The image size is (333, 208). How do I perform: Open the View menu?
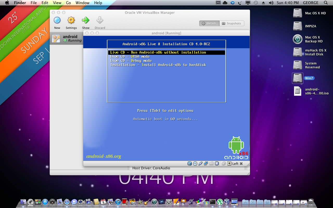point(57,3)
